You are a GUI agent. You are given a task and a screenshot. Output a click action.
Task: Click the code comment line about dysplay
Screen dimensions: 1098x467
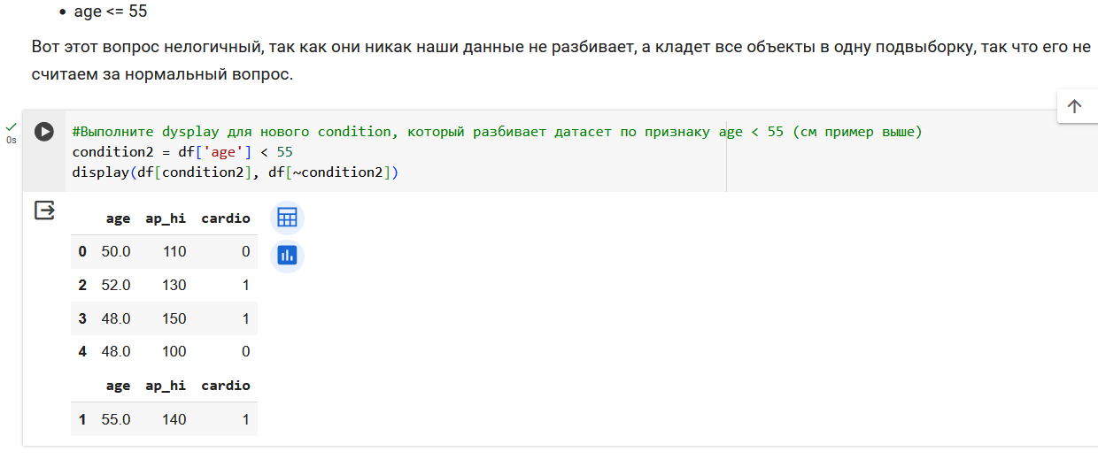pyautogui.click(x=497, y=132)
